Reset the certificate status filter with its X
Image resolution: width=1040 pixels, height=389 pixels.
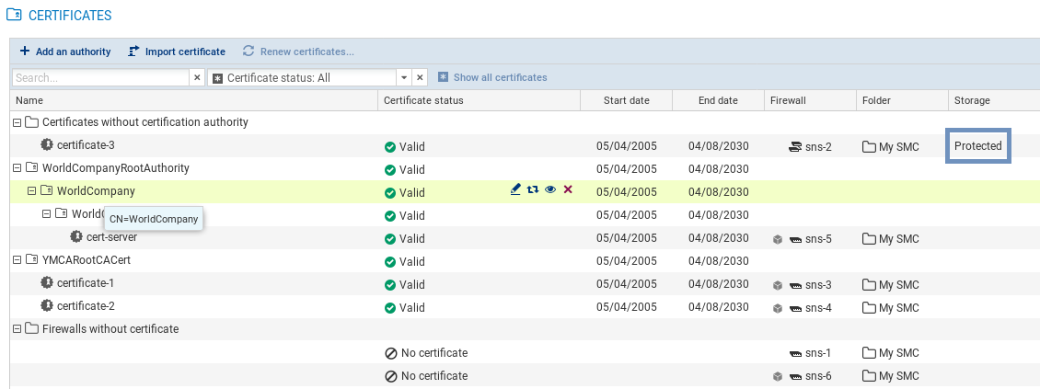click(419, 78)
